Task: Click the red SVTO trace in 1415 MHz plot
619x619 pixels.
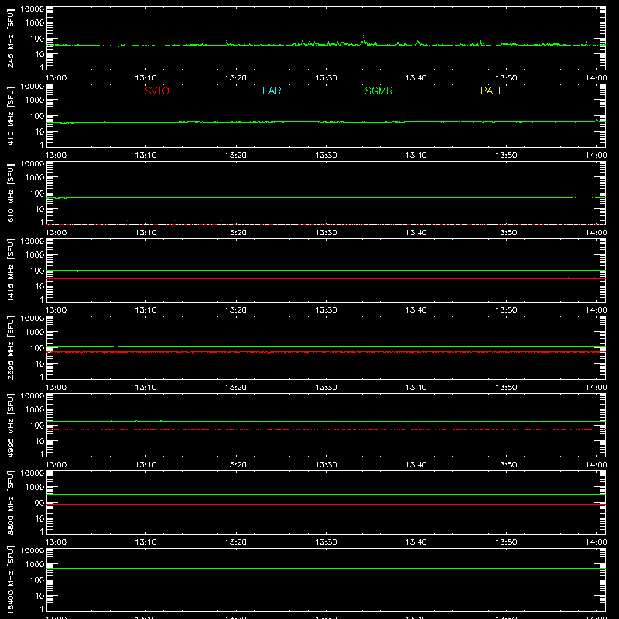Action: click(x=326, y=279)
